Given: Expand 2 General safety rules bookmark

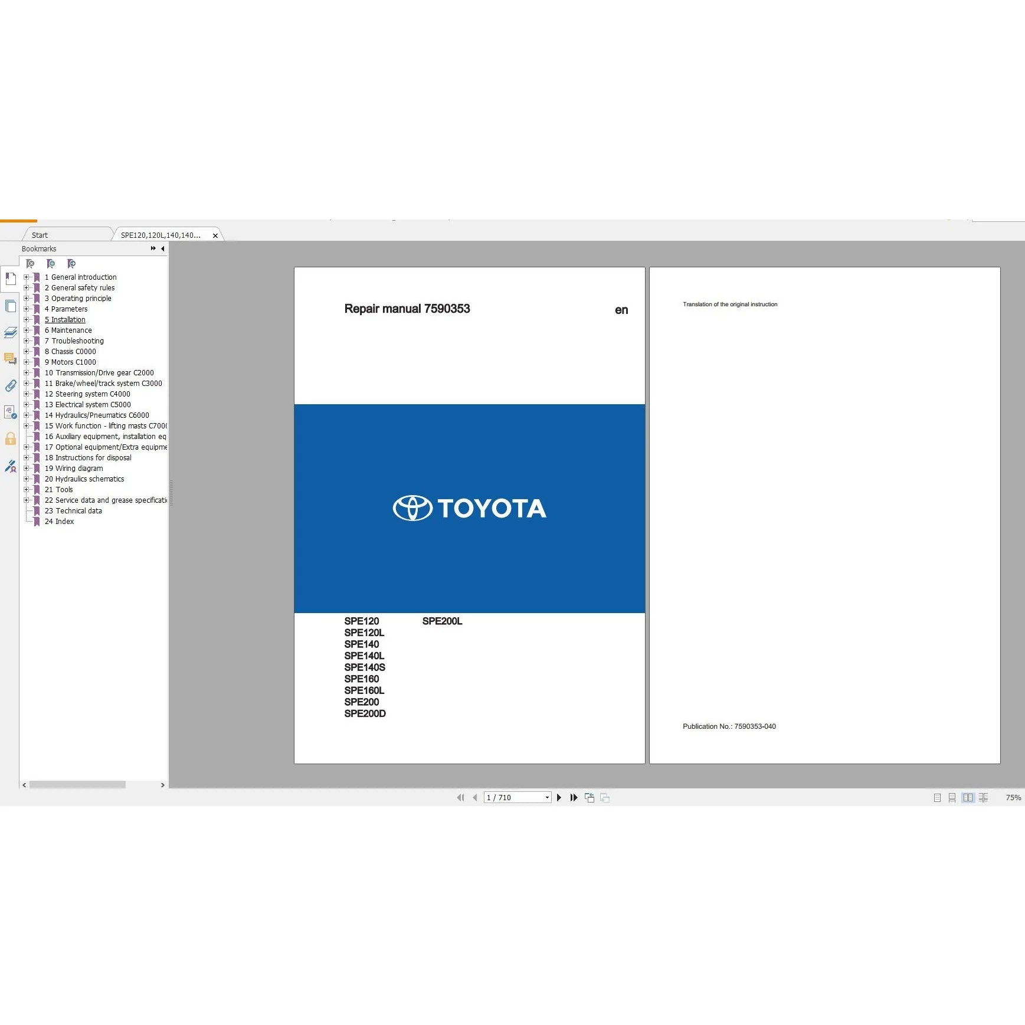Looking at the screenshot, I should 26,287.
